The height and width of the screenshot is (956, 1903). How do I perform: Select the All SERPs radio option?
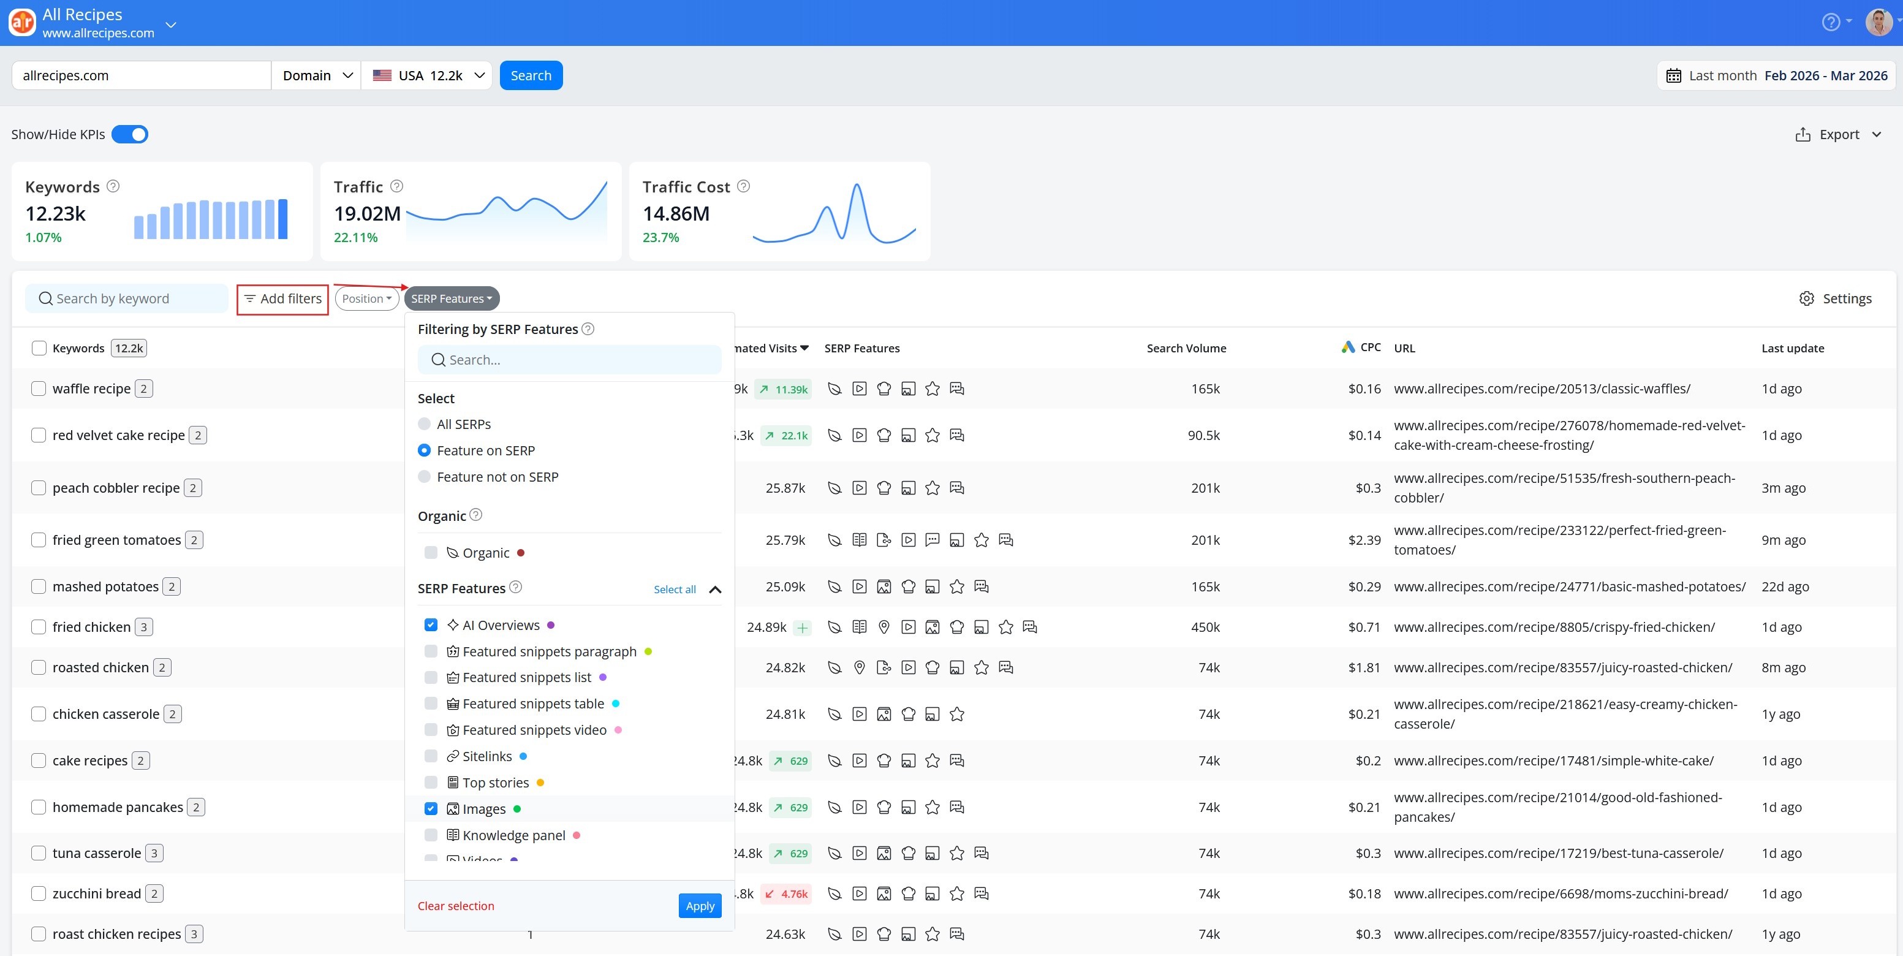tap(424, 424)
